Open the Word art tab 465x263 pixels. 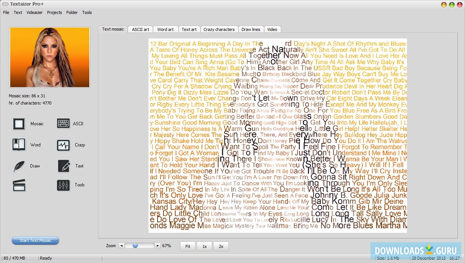pyautogui.click(x=165, y=29)
